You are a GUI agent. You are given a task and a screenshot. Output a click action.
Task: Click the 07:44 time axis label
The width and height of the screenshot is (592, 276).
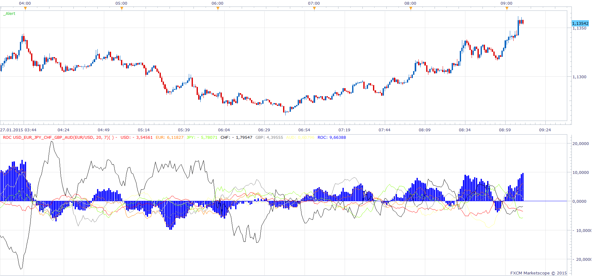[385, 130]
